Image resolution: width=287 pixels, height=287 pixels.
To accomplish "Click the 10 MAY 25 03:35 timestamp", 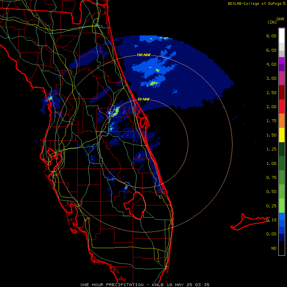I will point(188,285).
